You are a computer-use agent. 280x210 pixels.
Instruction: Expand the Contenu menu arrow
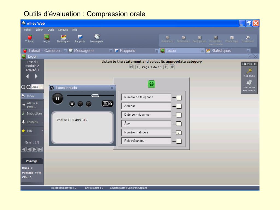click(42, 122)
